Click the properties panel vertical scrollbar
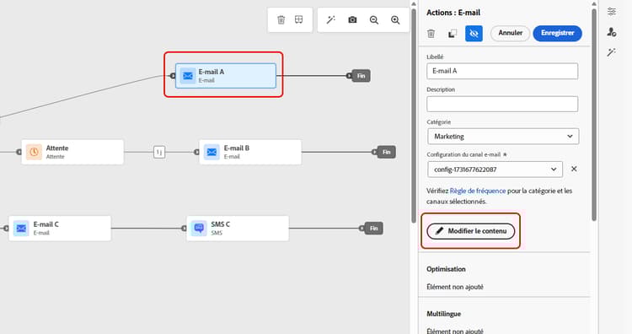The height and width of the screenshot is (334, 632). click(594, 115)
